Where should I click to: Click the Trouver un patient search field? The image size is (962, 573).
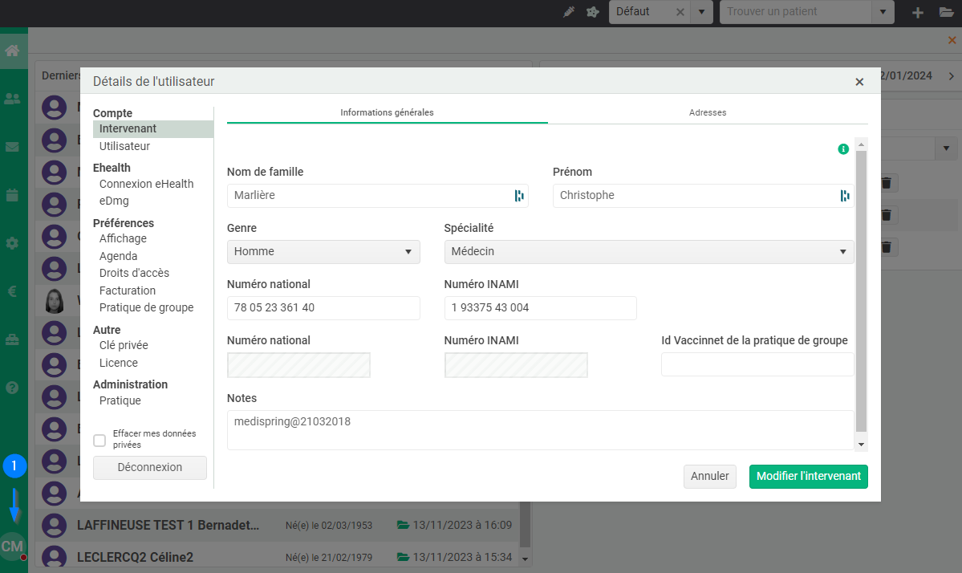point(796,12)
